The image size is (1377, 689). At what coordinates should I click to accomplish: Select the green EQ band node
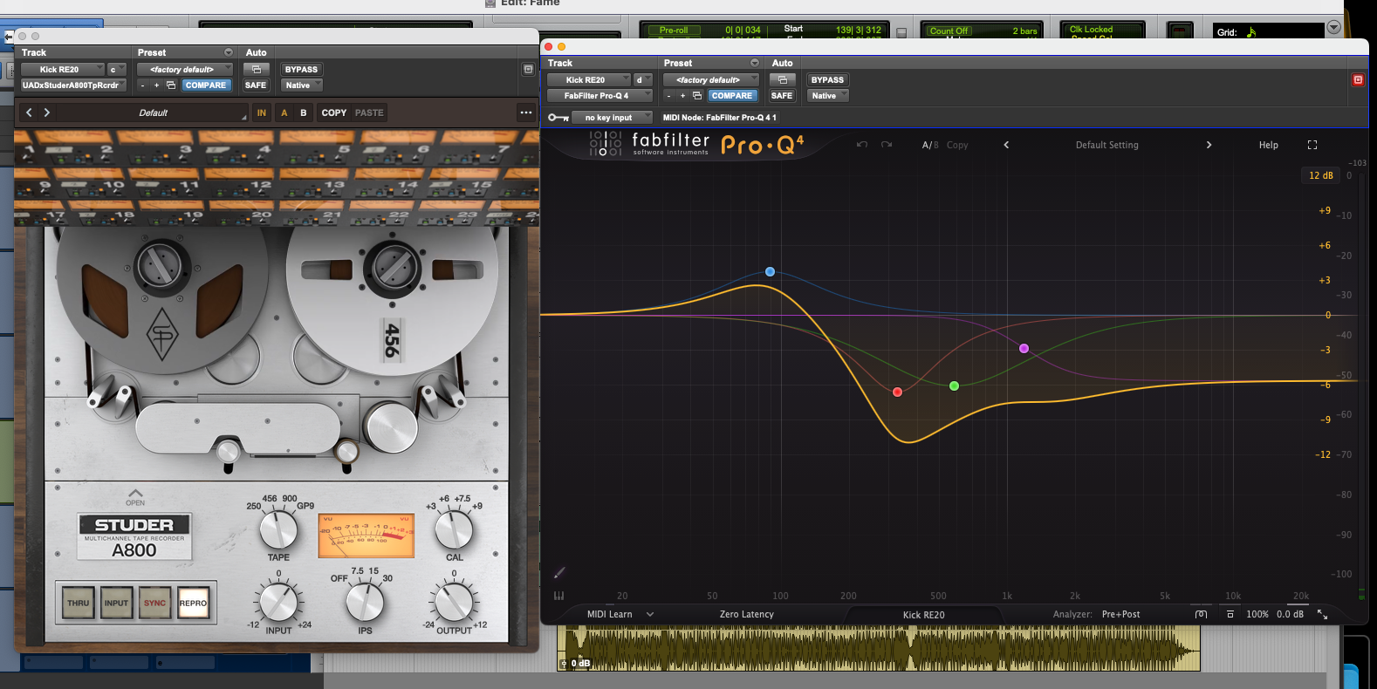tap(954, 386)
